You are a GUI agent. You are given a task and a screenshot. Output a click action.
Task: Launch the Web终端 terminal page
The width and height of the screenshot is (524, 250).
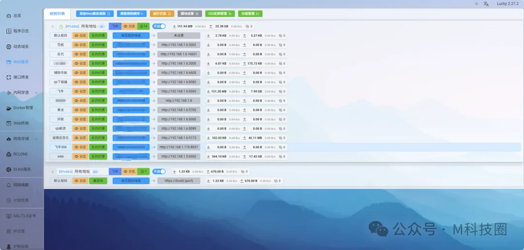pos(17,123)
